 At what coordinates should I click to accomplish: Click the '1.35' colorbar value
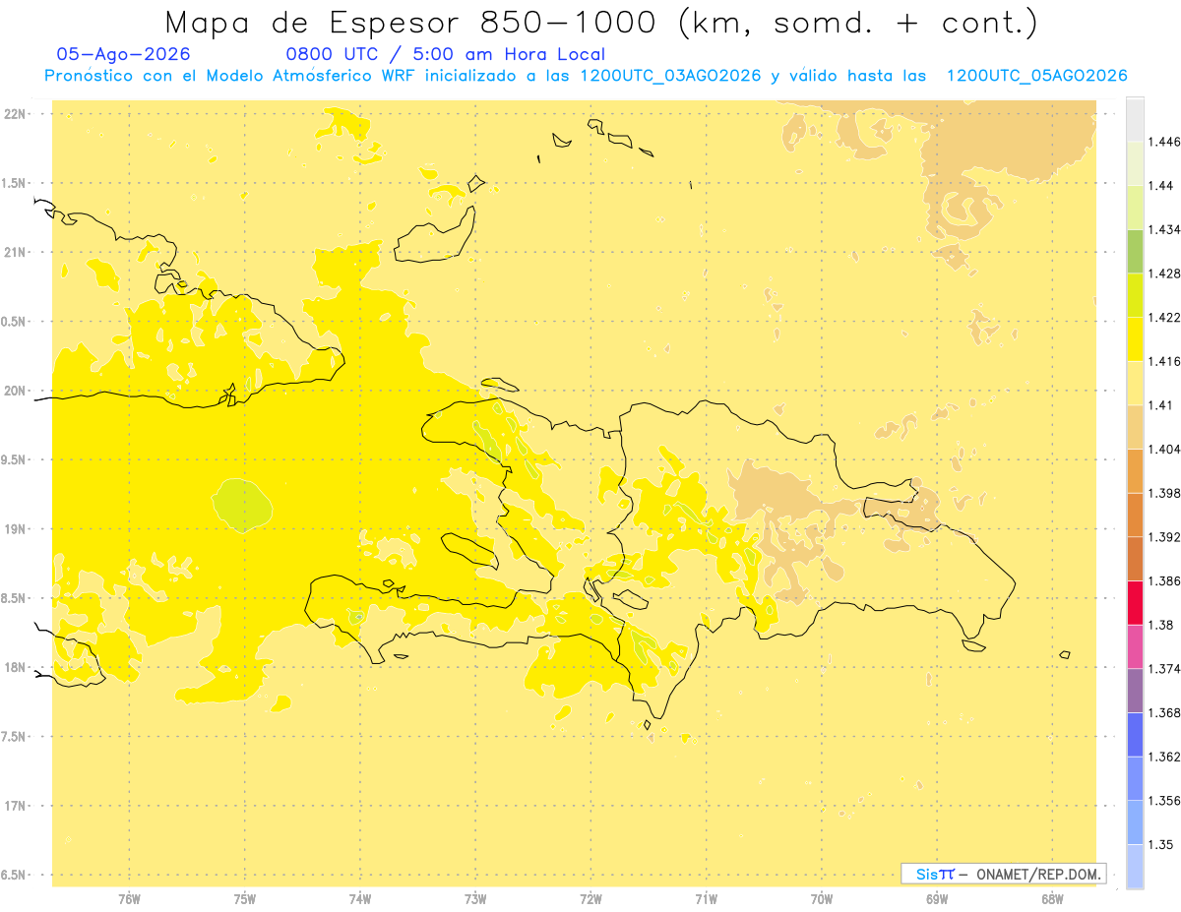1161,844
